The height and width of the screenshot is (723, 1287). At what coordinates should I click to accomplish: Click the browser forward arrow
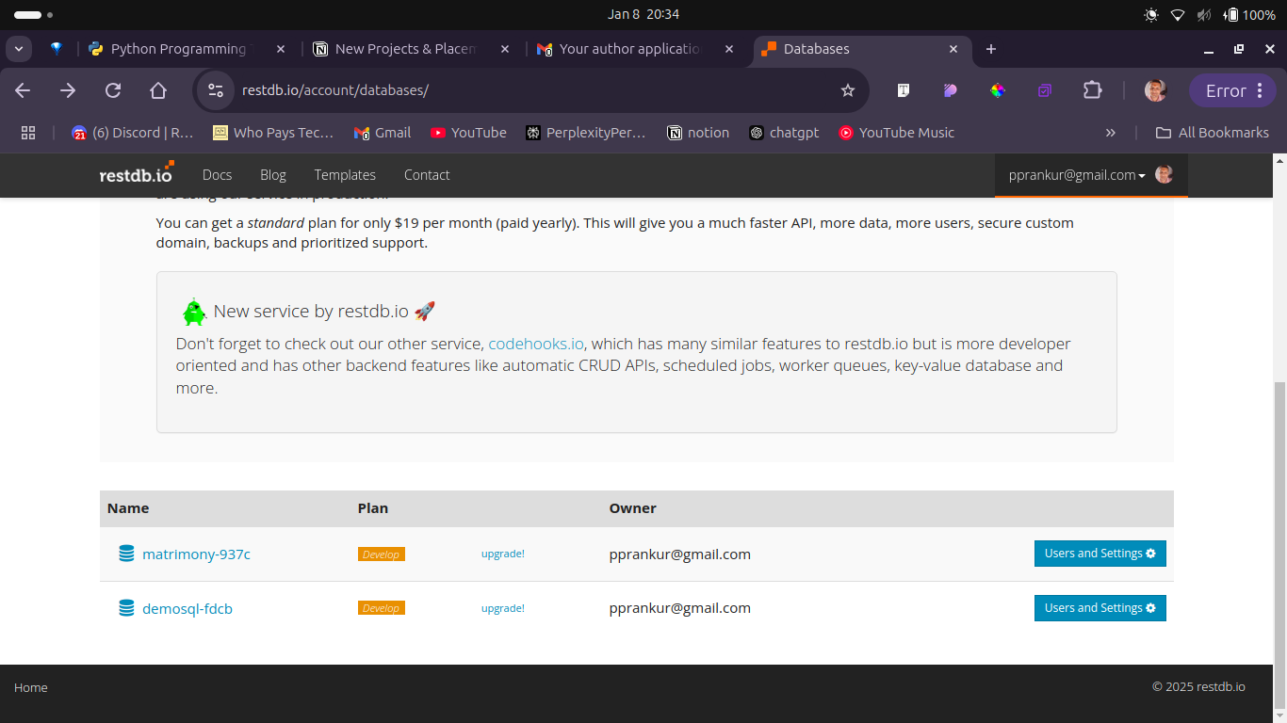pos(68,90)
